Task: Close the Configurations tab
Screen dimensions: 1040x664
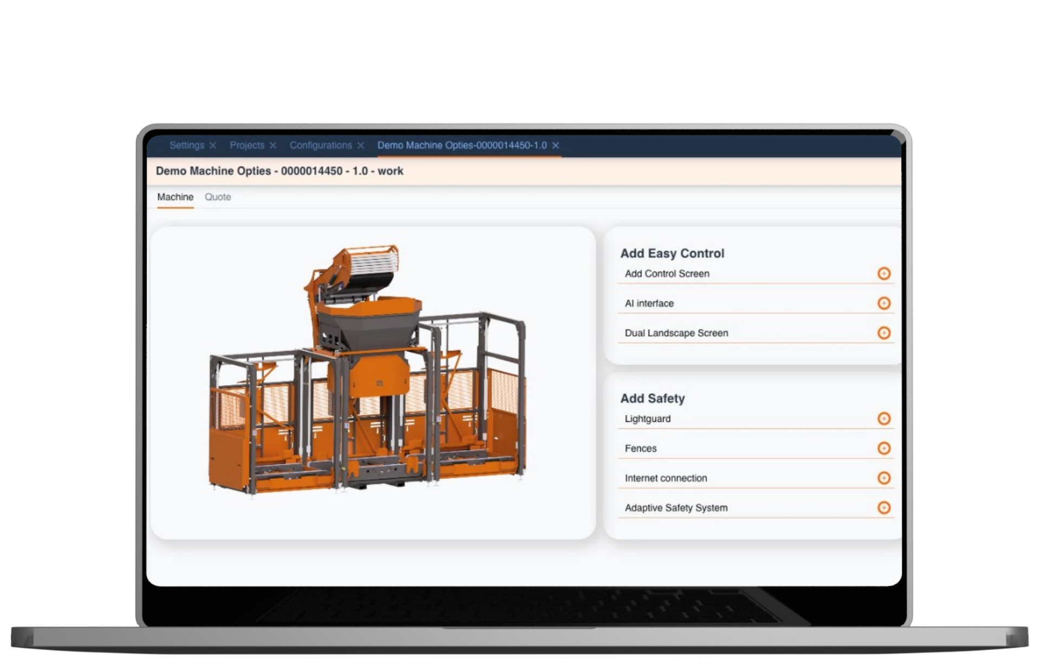Action: 361,146
